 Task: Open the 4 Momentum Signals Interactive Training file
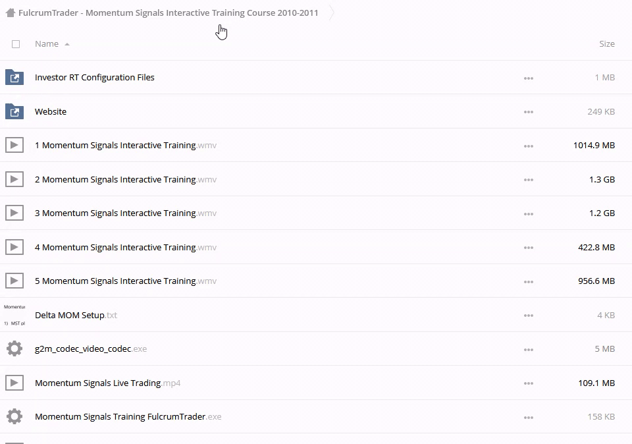[x=115, y=248]
